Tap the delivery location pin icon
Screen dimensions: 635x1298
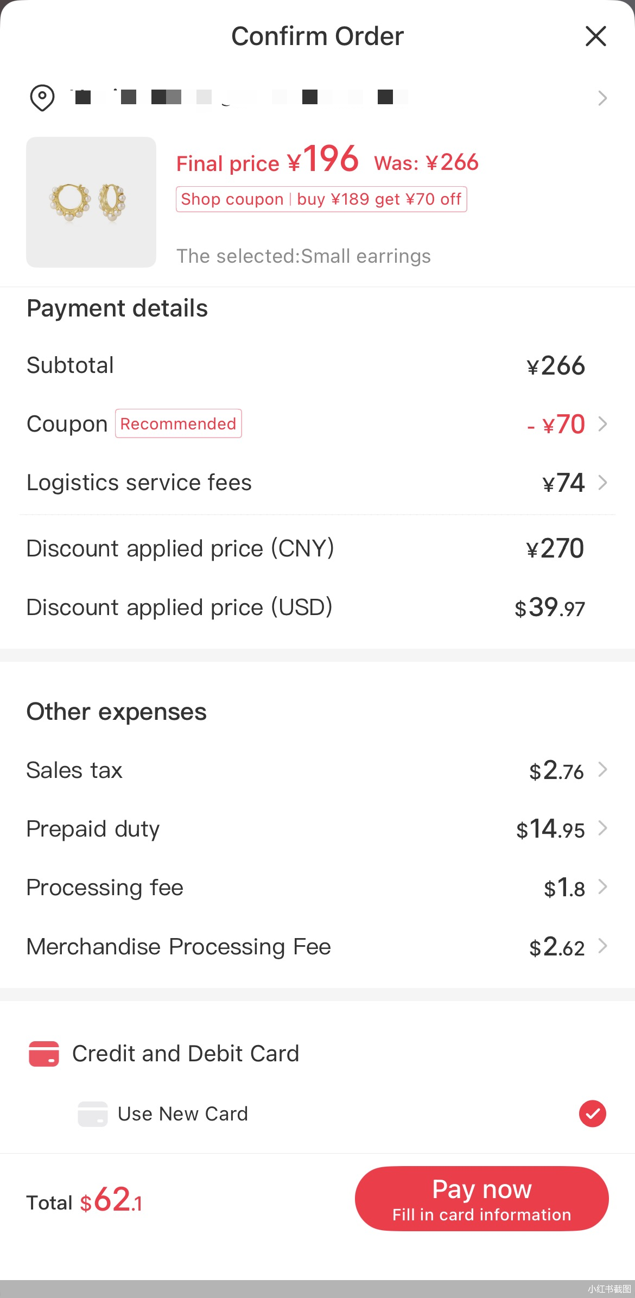pos(42,98)
